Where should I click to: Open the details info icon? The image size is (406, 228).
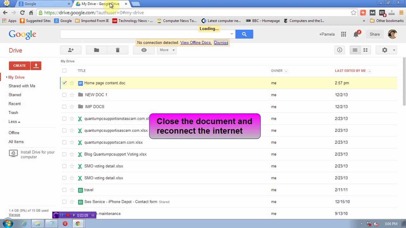[339, 50]
